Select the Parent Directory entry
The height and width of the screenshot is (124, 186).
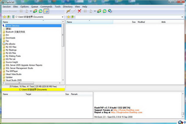pyautogui.click(x=32, y=26)
